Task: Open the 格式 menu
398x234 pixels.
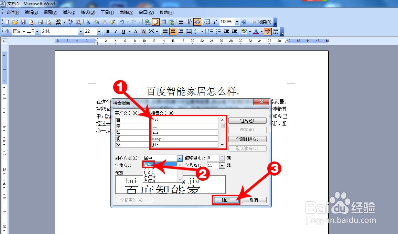Action: 88,12
